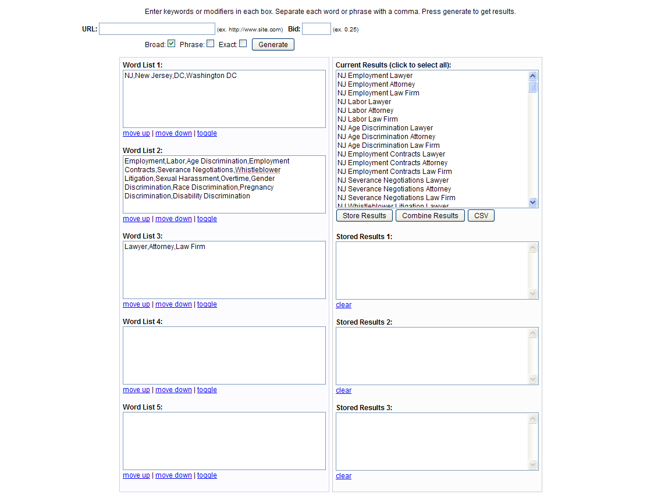Click inside the Word List 1 textarea
Screen dimensions: 661x498
pyautogui.click(x=224, y=99)
